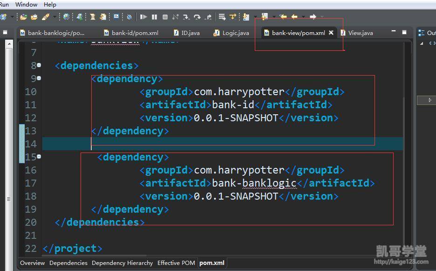Screen dimensions: 436x271
Task: Switch to bank-banklogic/pom tab
Action: pyautogui.click(x=52, y=33)
